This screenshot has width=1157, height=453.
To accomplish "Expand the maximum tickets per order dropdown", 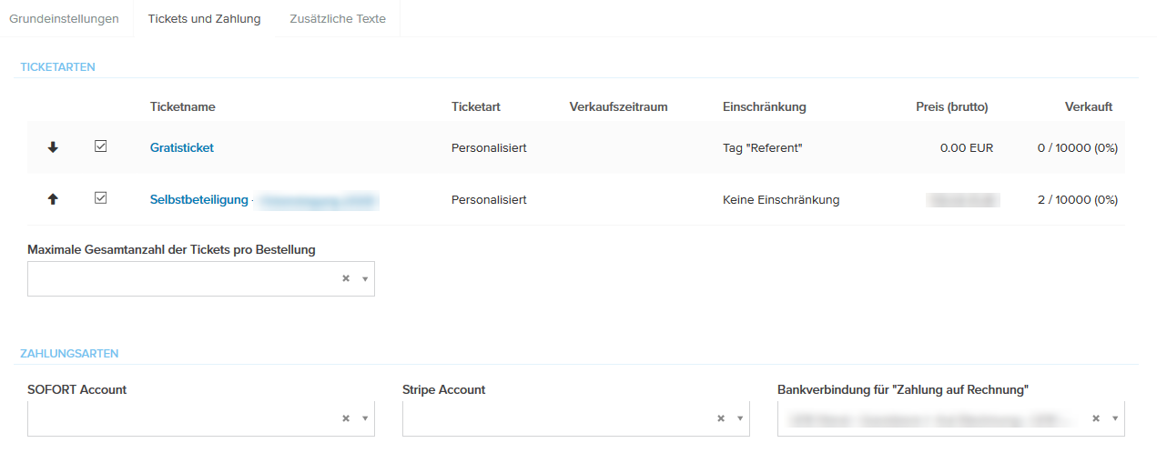I will click(364, 279).
